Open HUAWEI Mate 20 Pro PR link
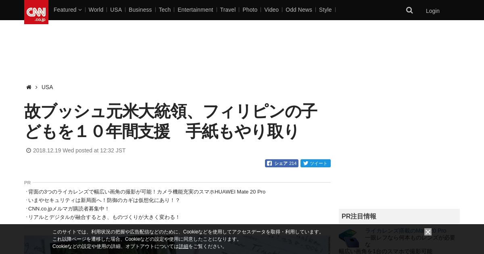The height and width of the screenshot is (254, 484). [147, 192]
